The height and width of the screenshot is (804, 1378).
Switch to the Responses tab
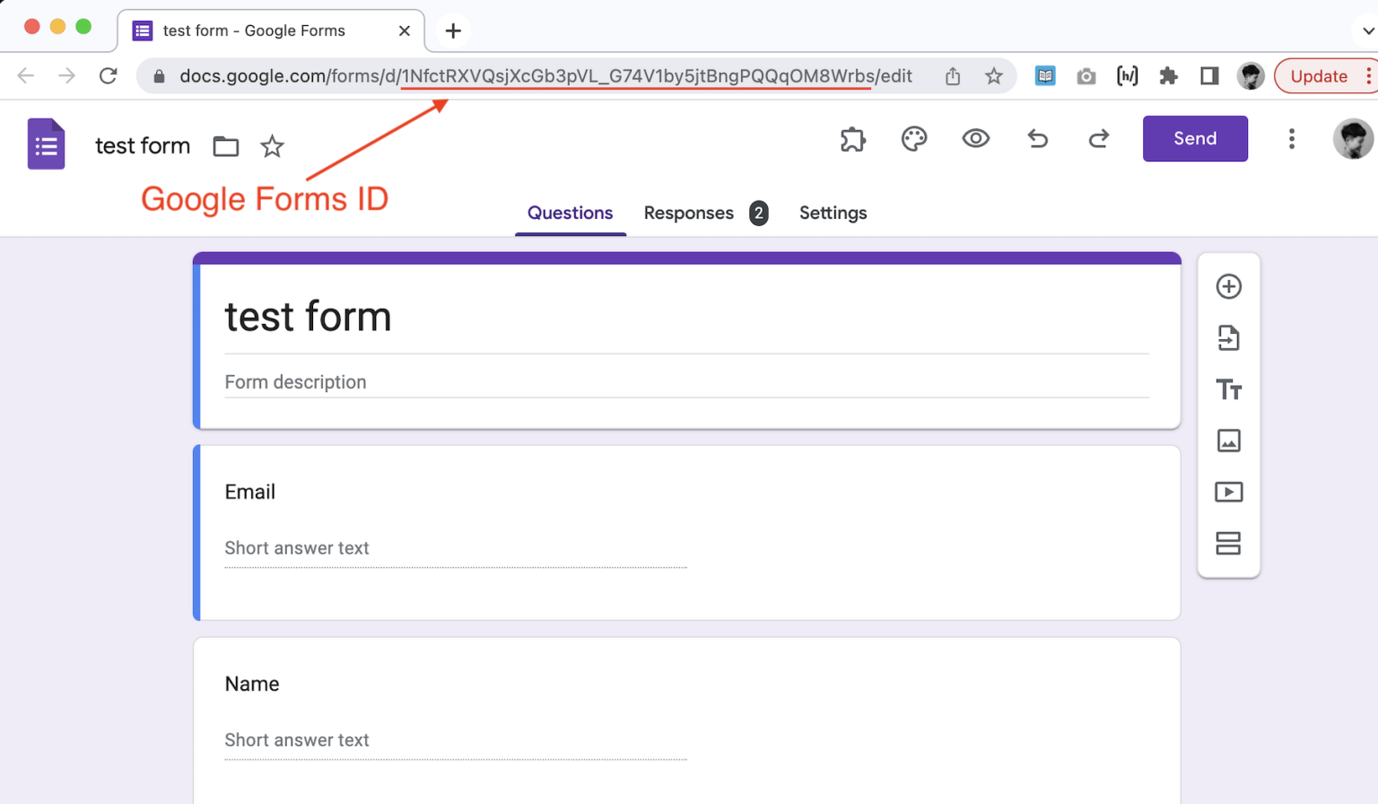coord(688,213)
